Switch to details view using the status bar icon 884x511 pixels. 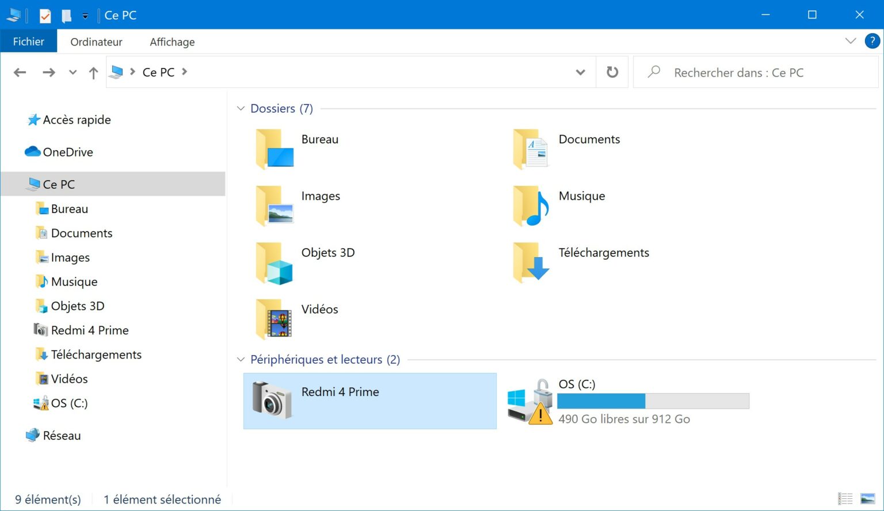(845, 498)
